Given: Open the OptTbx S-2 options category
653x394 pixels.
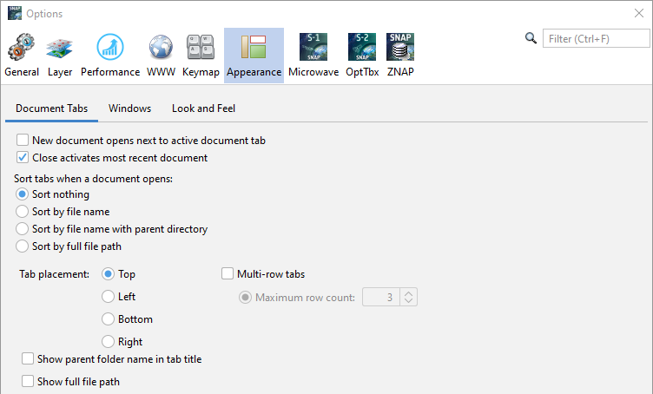Looking at the screenshot, I should [360, 55].
